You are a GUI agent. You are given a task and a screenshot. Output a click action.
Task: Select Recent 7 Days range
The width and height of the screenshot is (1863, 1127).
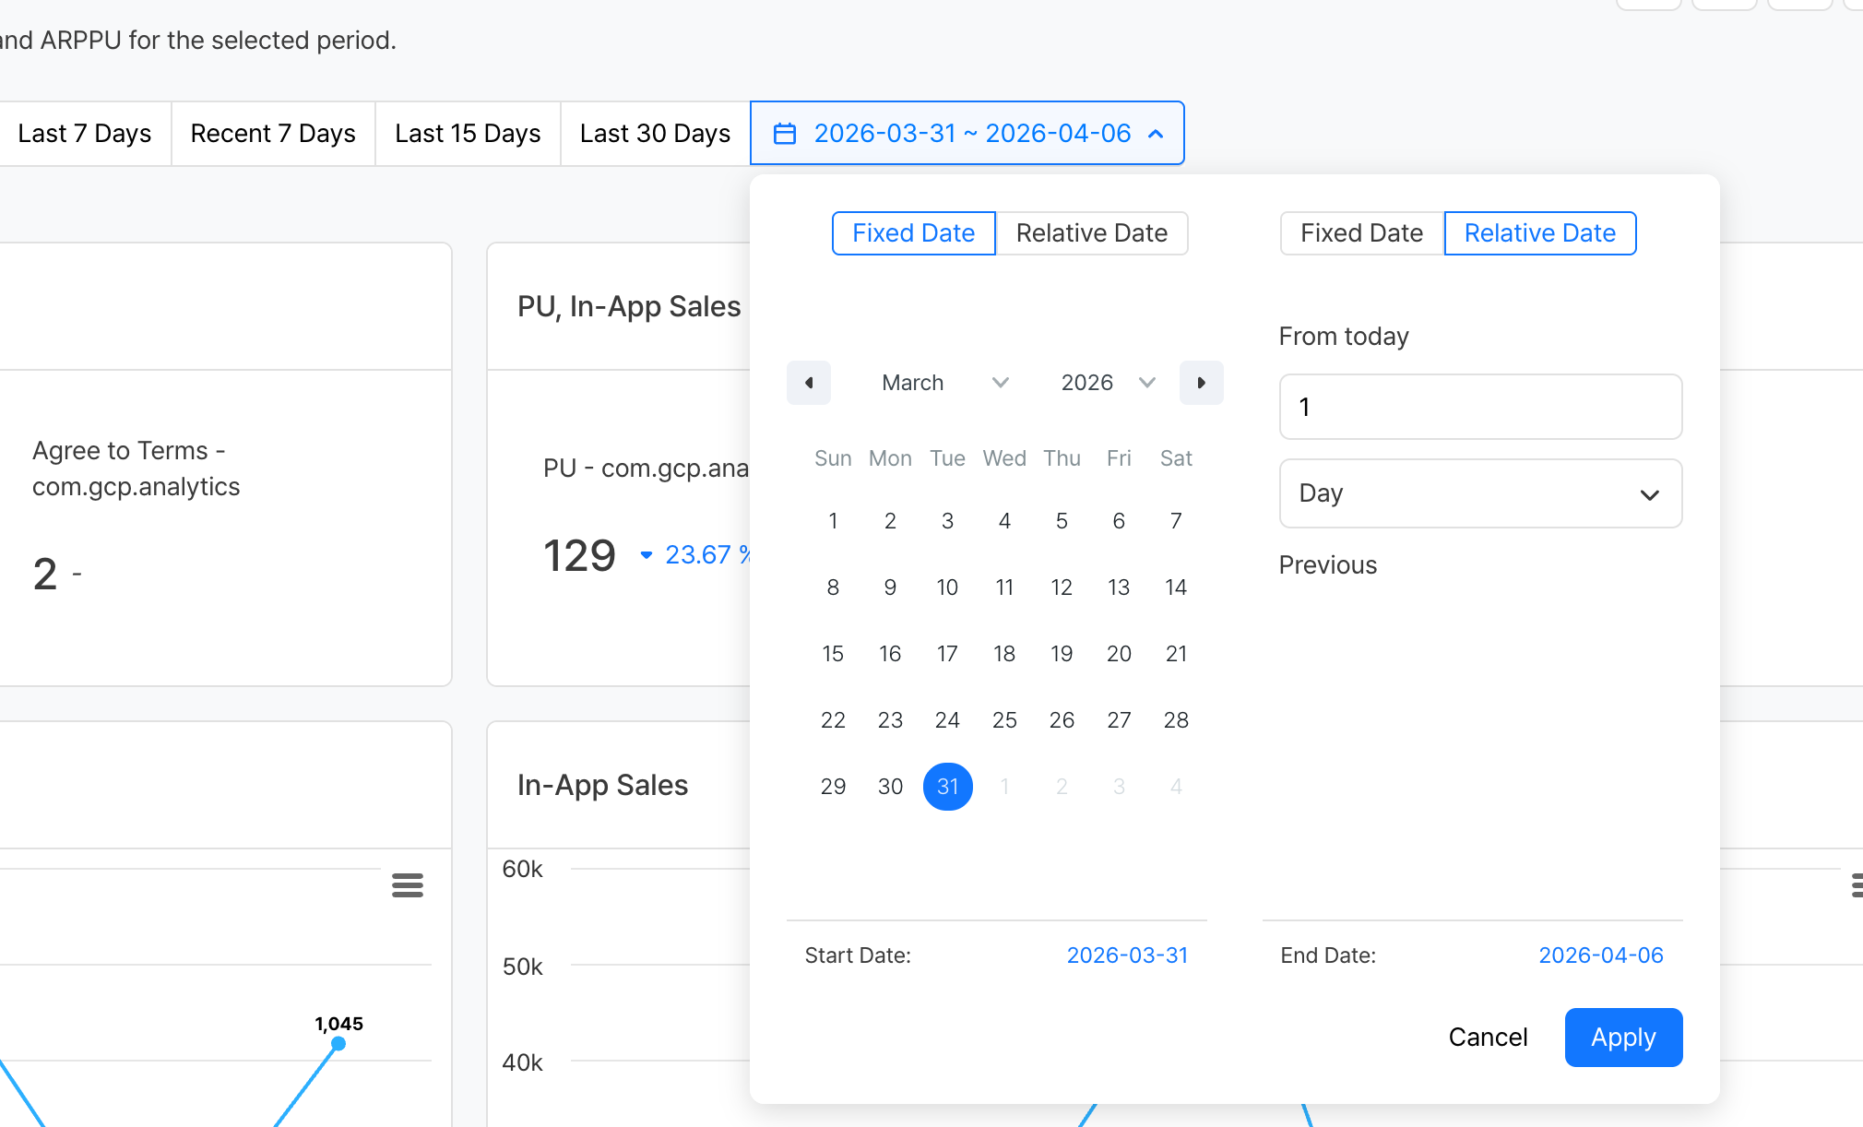(x=273, y=134)
